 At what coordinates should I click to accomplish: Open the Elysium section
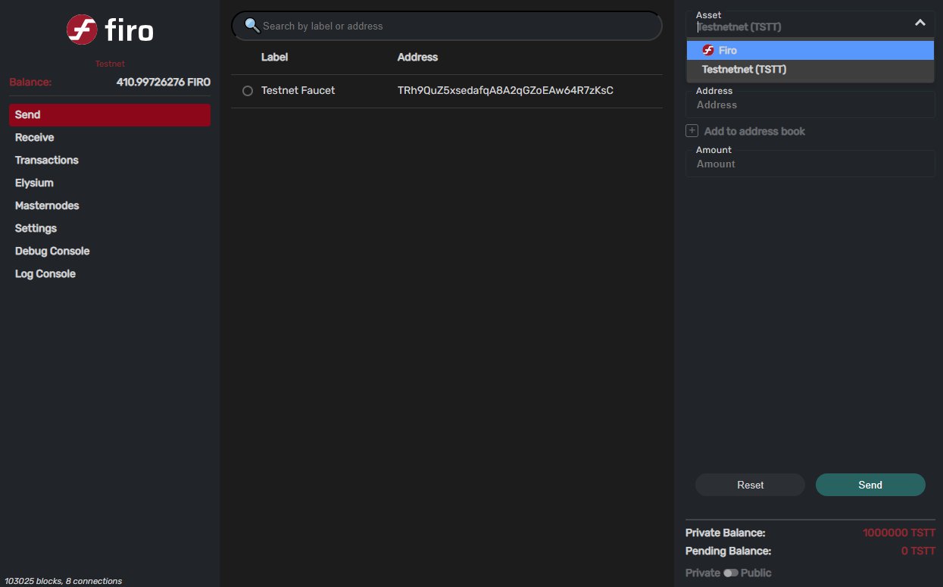coord(110,183)
